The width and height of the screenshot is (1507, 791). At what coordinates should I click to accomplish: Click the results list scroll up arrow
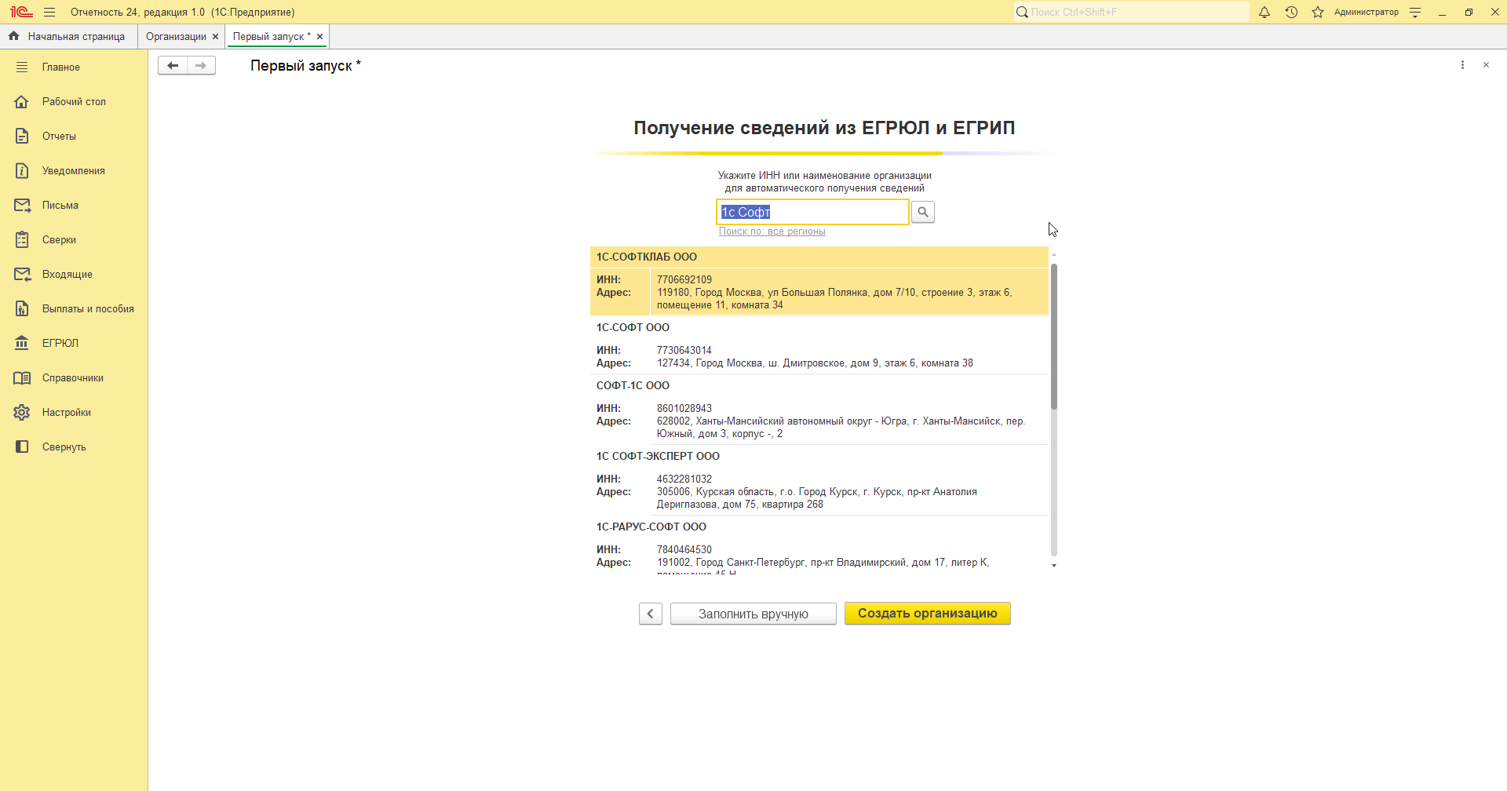[1054, 254]
